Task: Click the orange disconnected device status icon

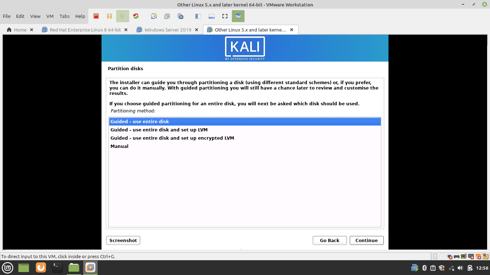Action: click(478, 257)
